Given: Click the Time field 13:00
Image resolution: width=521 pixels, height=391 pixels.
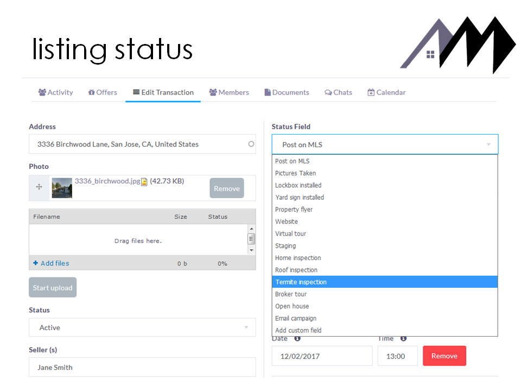Looking at the screenshot, I should [397, 356].
